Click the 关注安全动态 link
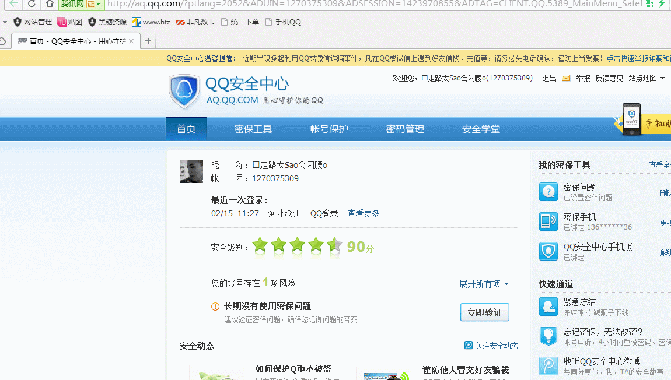This screenshot has height=380, width=671. pos(497,346)
